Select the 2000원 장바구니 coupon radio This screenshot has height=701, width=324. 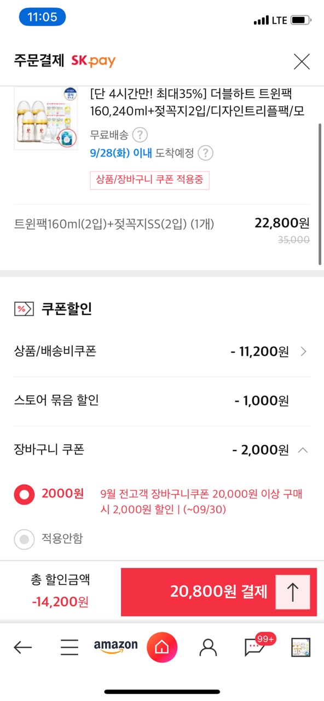(x=24, y=495)
